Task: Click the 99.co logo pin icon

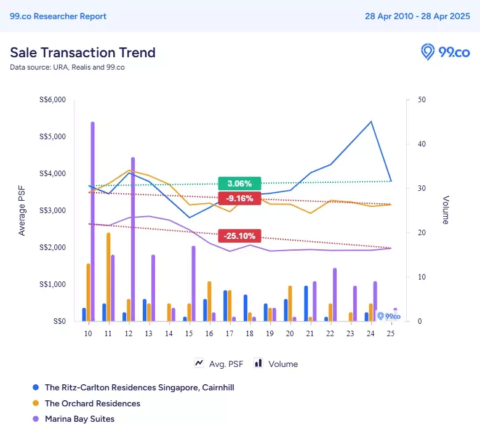Action: pos(428,52)
